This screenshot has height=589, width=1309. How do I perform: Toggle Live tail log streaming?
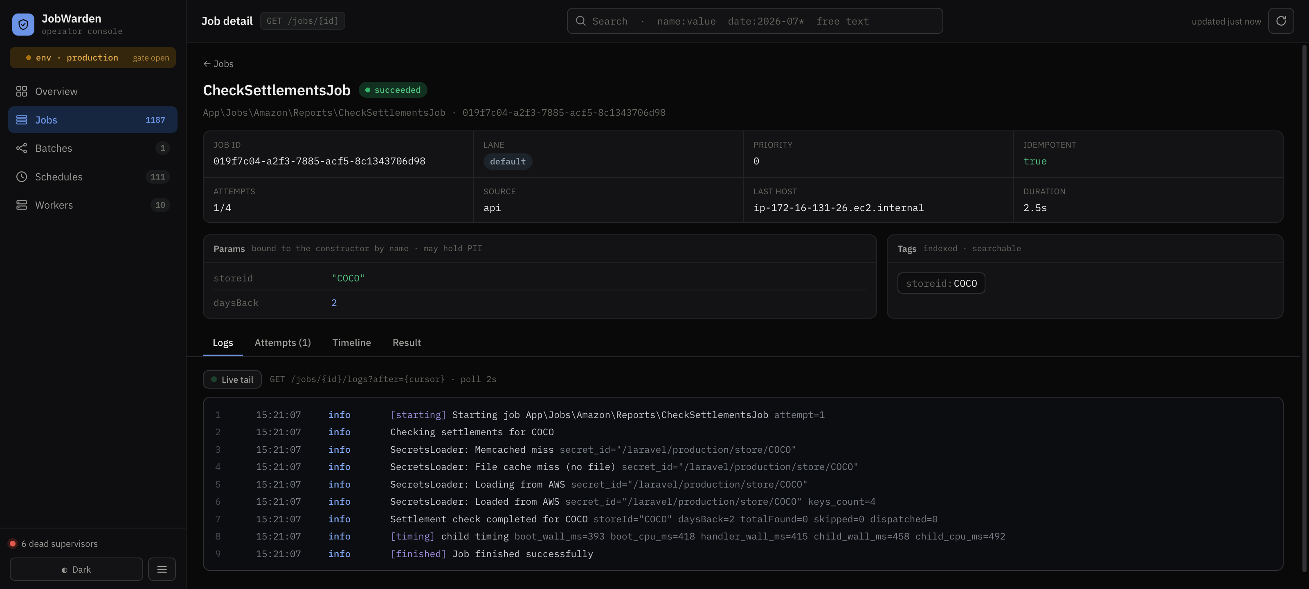[232, 379]
